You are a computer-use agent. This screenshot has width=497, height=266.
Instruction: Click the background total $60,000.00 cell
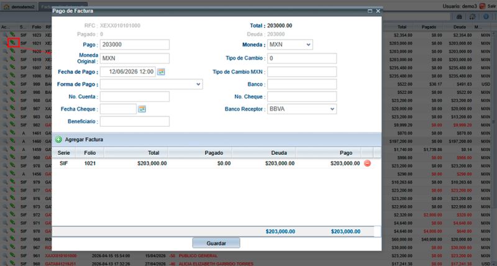pos(403,239)
